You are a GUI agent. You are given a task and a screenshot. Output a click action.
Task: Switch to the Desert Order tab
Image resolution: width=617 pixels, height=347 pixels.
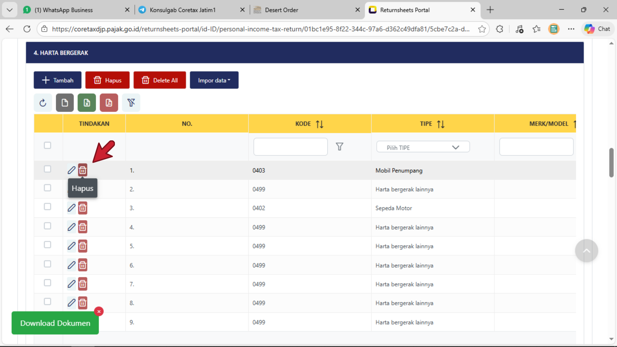(x=282, y=10)
